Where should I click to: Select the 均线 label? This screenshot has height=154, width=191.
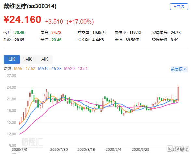point(7,69)
